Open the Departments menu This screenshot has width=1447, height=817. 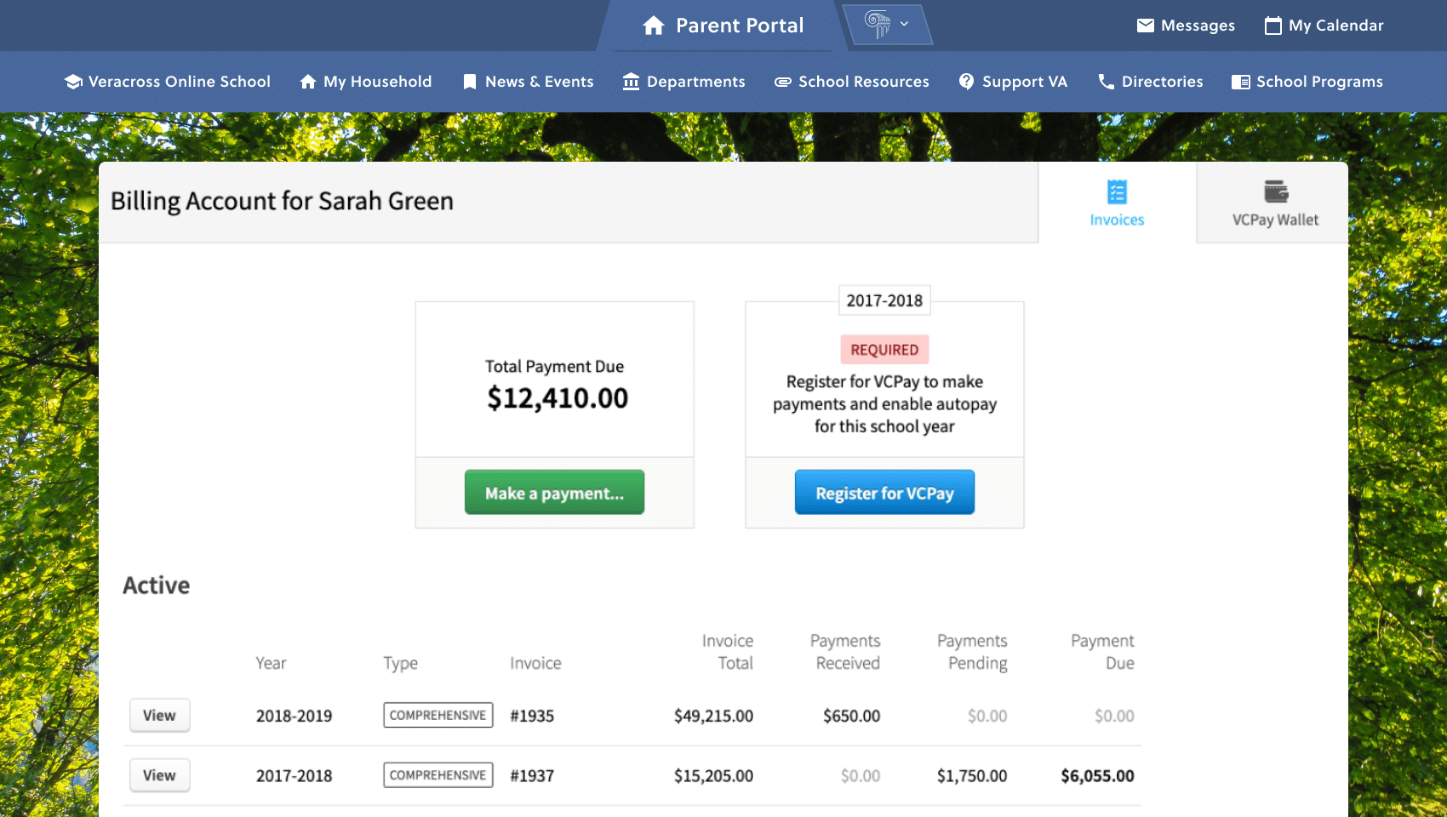683,82
